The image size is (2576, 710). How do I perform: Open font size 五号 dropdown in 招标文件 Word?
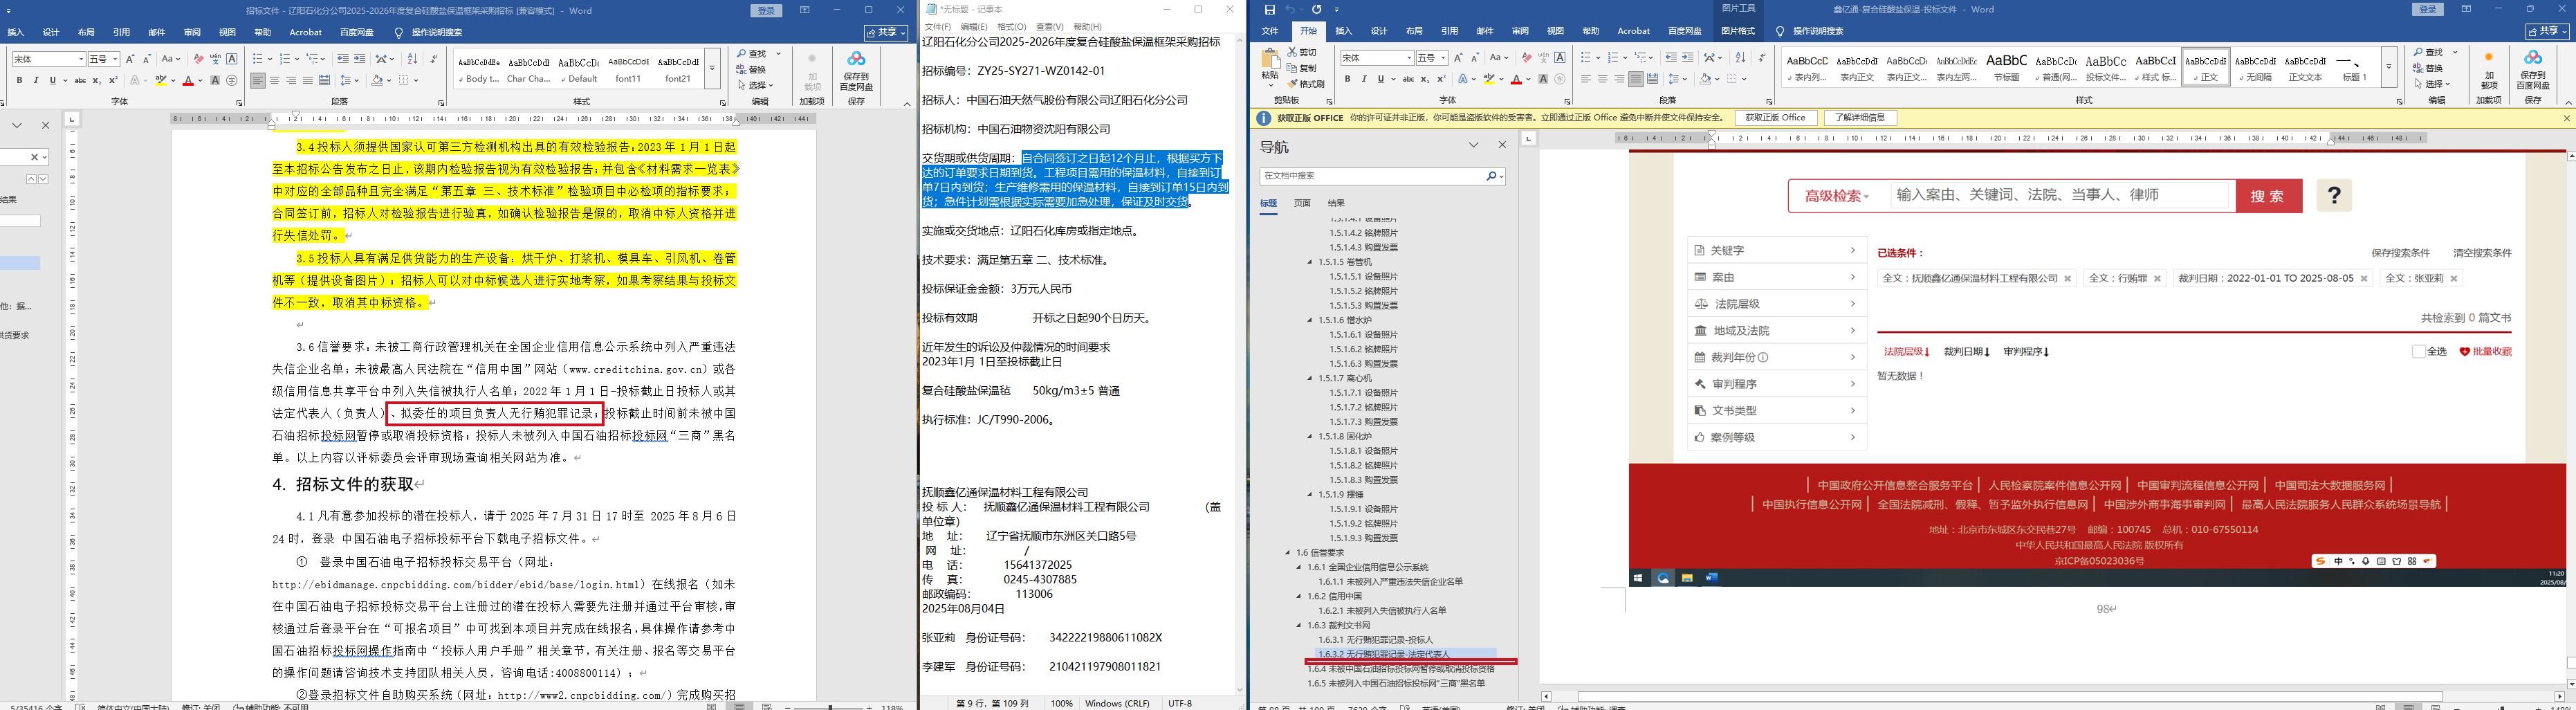coord(115,59)
